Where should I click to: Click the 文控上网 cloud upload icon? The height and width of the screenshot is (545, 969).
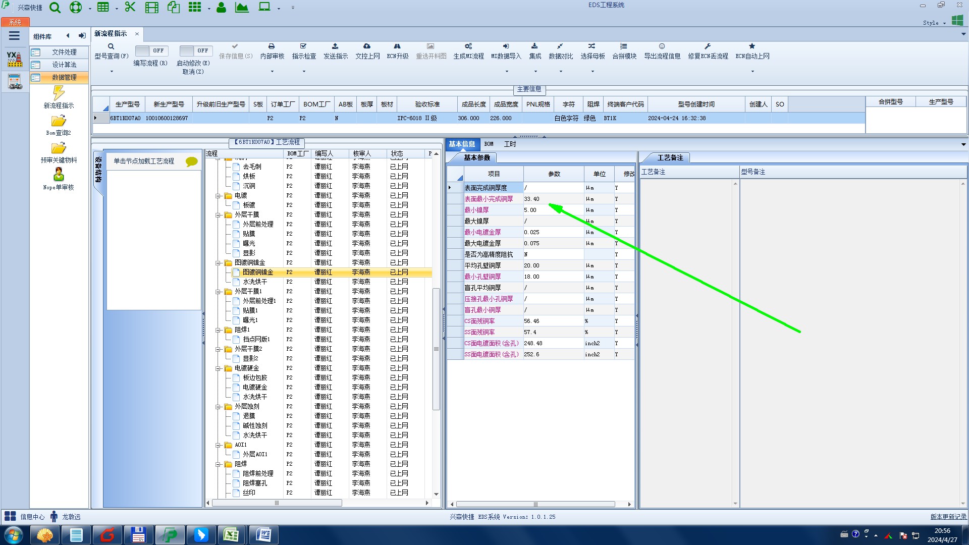[367, 46]
